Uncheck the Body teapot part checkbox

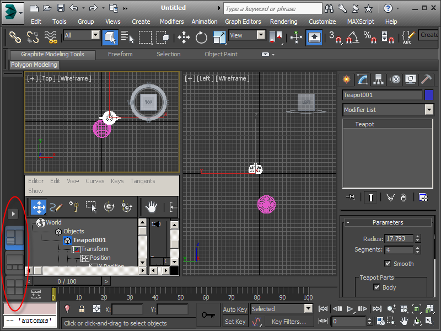(377, 287)
